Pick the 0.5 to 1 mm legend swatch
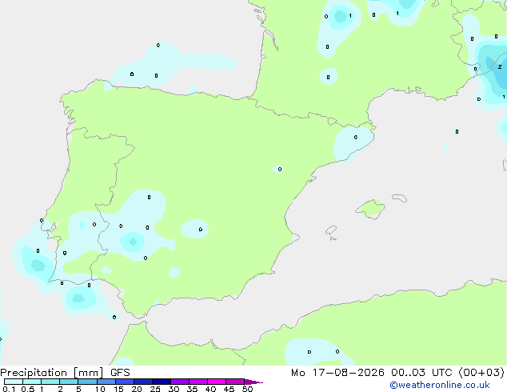Viewport: 507px width, 392px height. 32,382
